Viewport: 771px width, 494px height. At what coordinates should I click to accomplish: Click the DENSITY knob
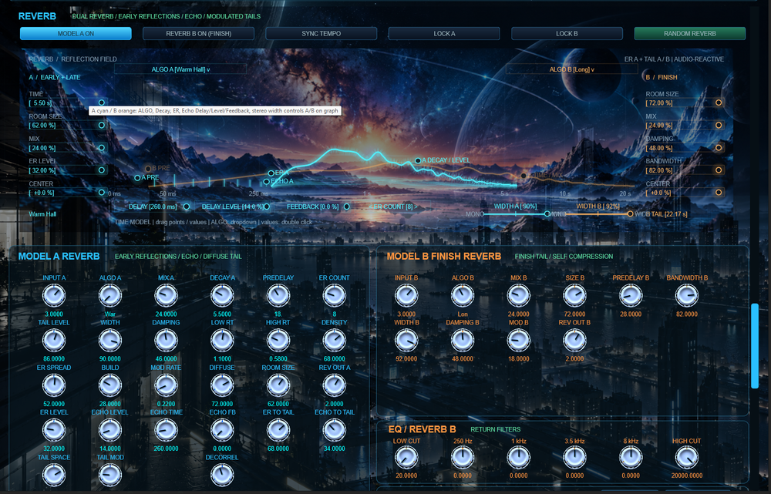click(335, 341)
